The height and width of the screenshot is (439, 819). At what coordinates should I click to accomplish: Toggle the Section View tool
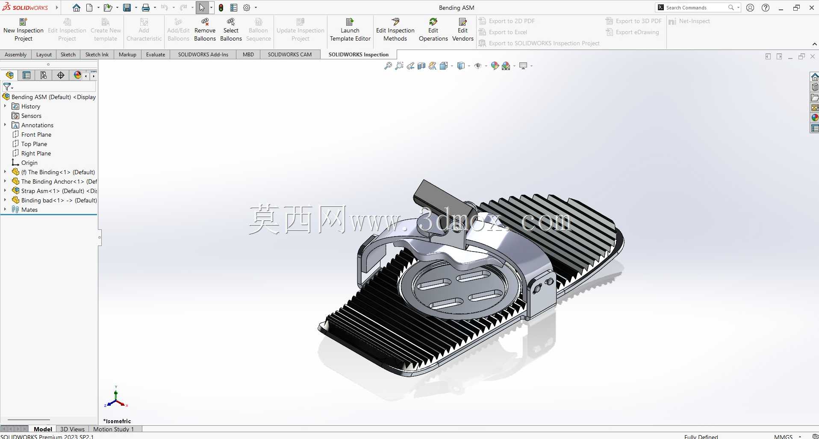(x=421, y=66)
